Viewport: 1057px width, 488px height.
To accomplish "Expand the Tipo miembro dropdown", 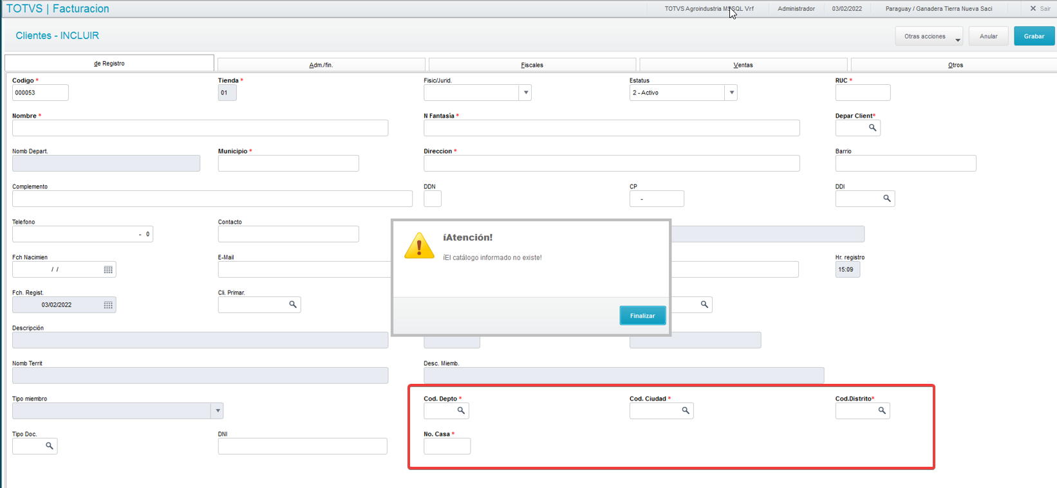I will pyautogui.click(x=218, y=411).
